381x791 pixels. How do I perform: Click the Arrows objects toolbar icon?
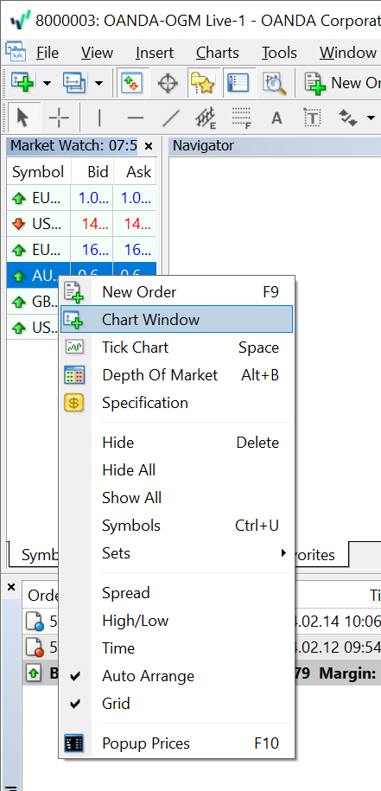[347, 118]
